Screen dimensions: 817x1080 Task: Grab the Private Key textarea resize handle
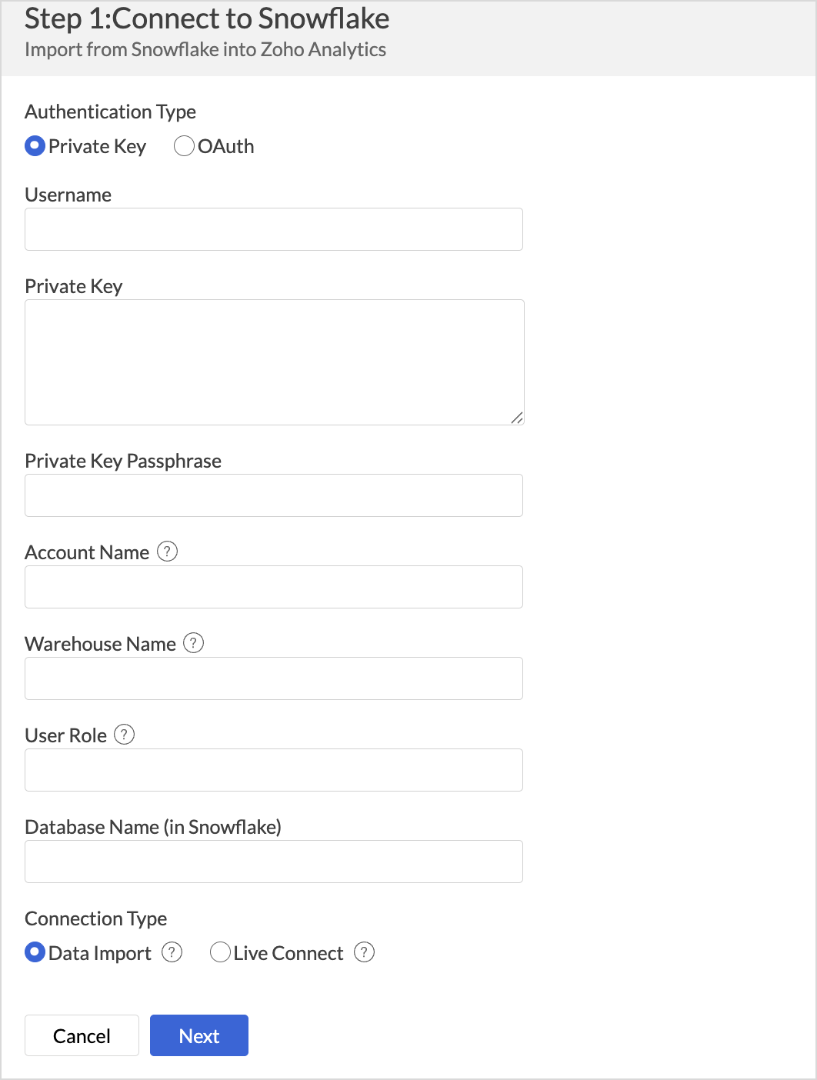(x=517, y=418)
